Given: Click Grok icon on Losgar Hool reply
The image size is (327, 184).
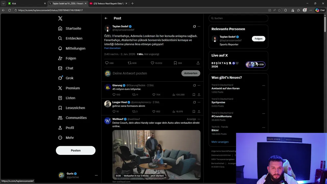Looking at the screenshot, I should (194, 102).
